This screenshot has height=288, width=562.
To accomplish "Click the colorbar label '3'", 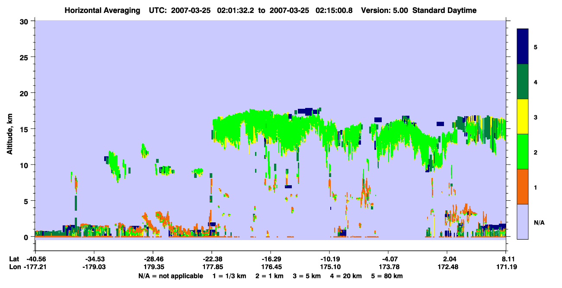I will click(x=536, y=117).
